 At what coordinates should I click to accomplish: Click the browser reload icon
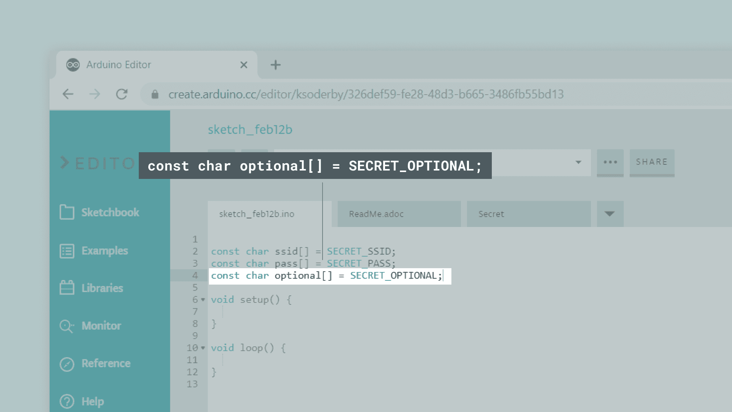122,94
